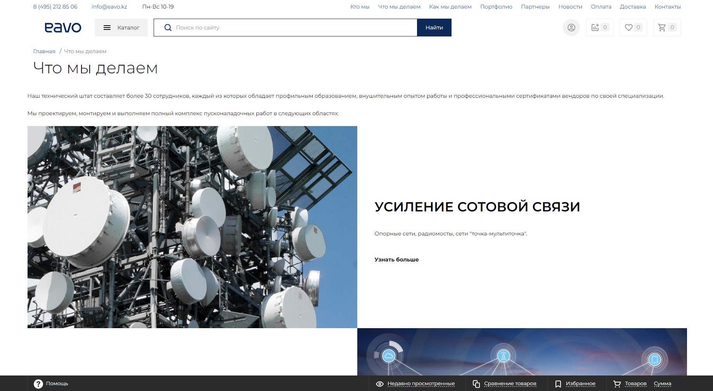713x391 pixels.
Task: Open the shopping cart icon in header
Action: [662, 28]
